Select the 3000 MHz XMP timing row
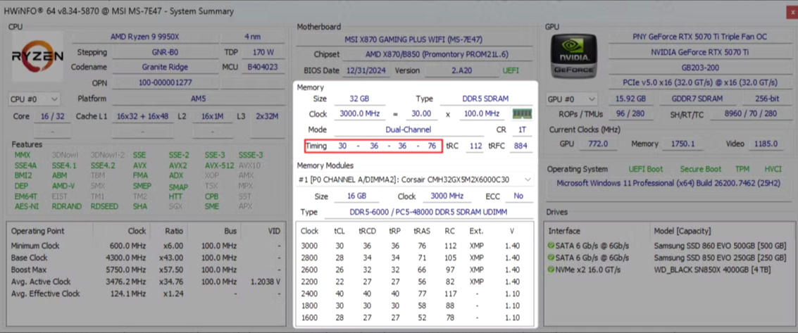Viewport: 798px width, 333px height. tap(416, 246)
